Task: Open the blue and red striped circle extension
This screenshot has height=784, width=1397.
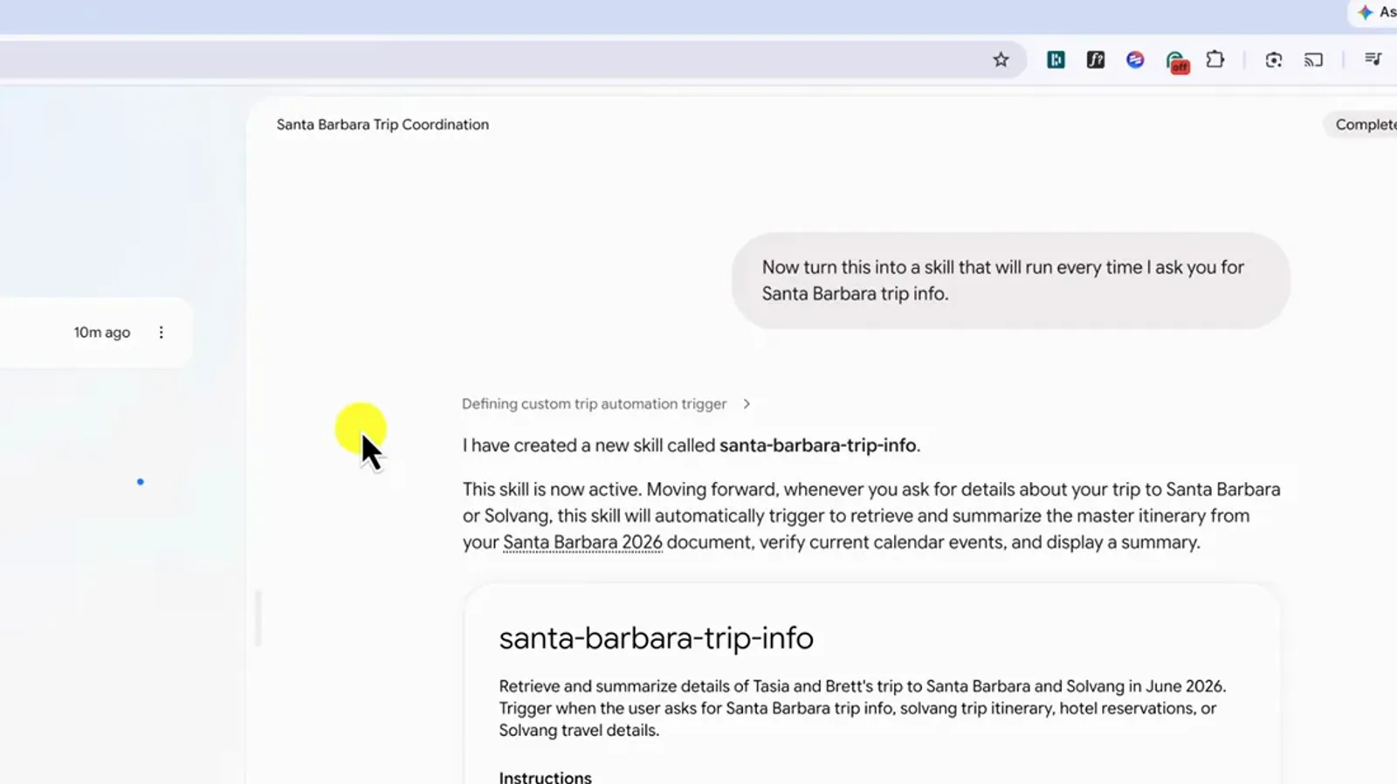Action: 1135,59
